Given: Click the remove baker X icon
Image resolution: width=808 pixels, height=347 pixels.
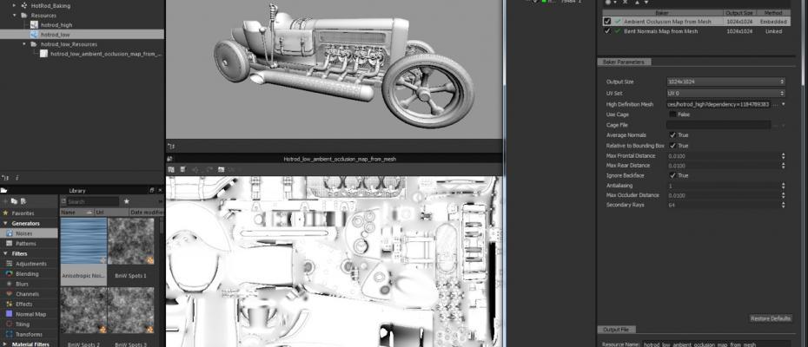Looking at the screenshot, I should click(x=625, y=3).
